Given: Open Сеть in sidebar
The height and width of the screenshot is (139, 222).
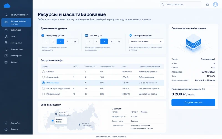Looking at the screenshot, I should click(x=16, y=36).
